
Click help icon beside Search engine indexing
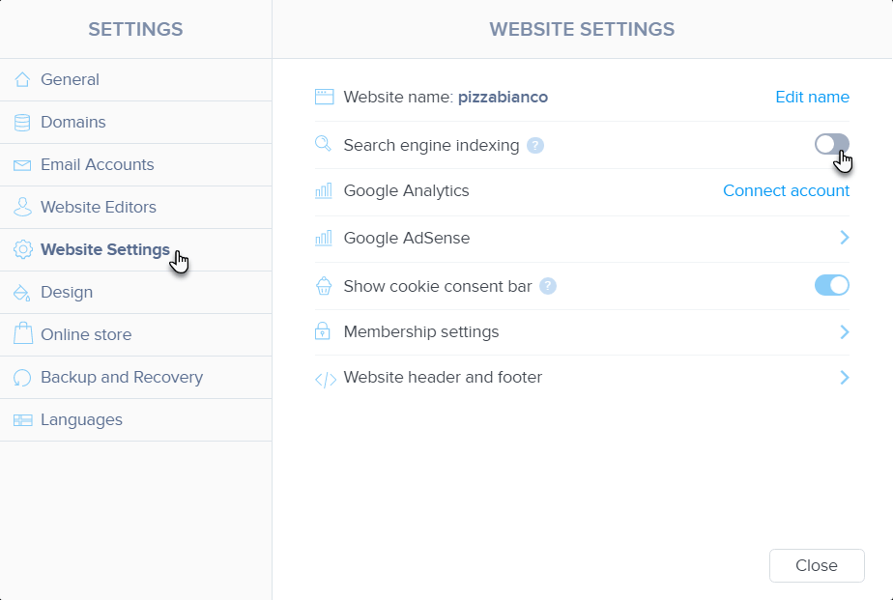click(x=535, y=146)
